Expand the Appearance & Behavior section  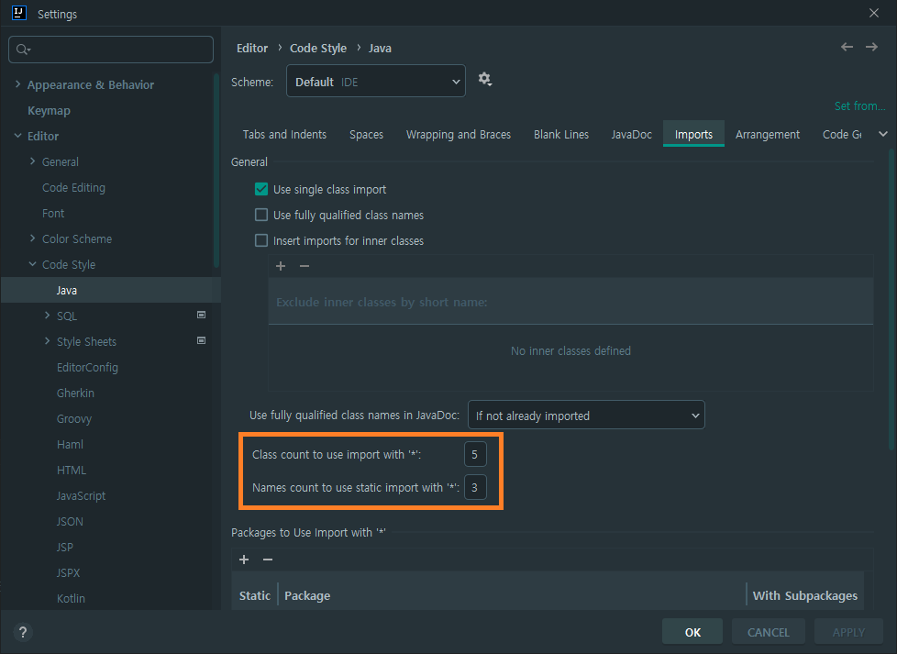17,84
